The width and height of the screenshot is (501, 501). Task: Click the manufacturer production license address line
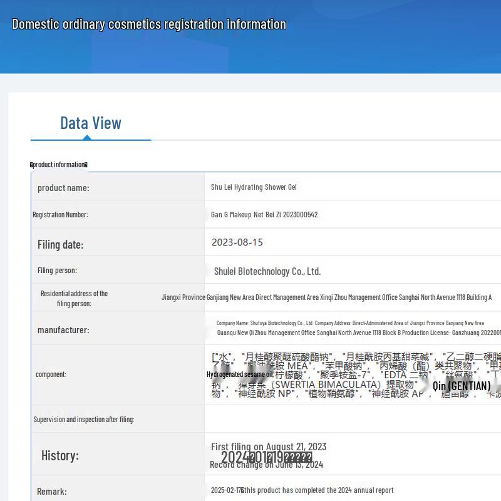pos(358,333)
